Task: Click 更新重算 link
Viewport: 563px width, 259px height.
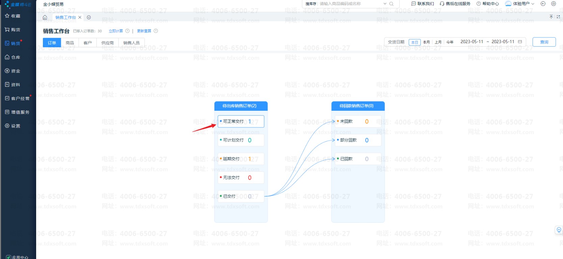Action: point(144,31)
